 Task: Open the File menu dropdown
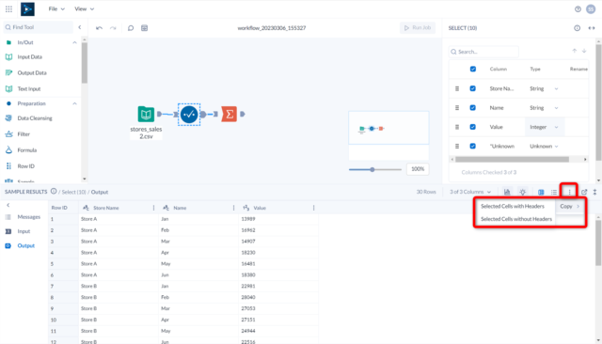(56, 8)
